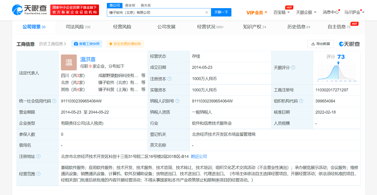Open 锤子软件（北京）company link in list

118,82
